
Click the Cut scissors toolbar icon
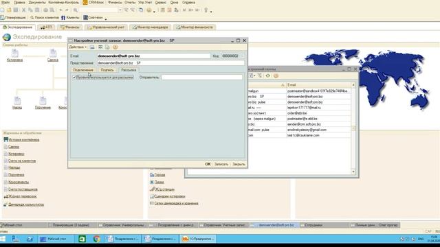click(x=24, y=10)
